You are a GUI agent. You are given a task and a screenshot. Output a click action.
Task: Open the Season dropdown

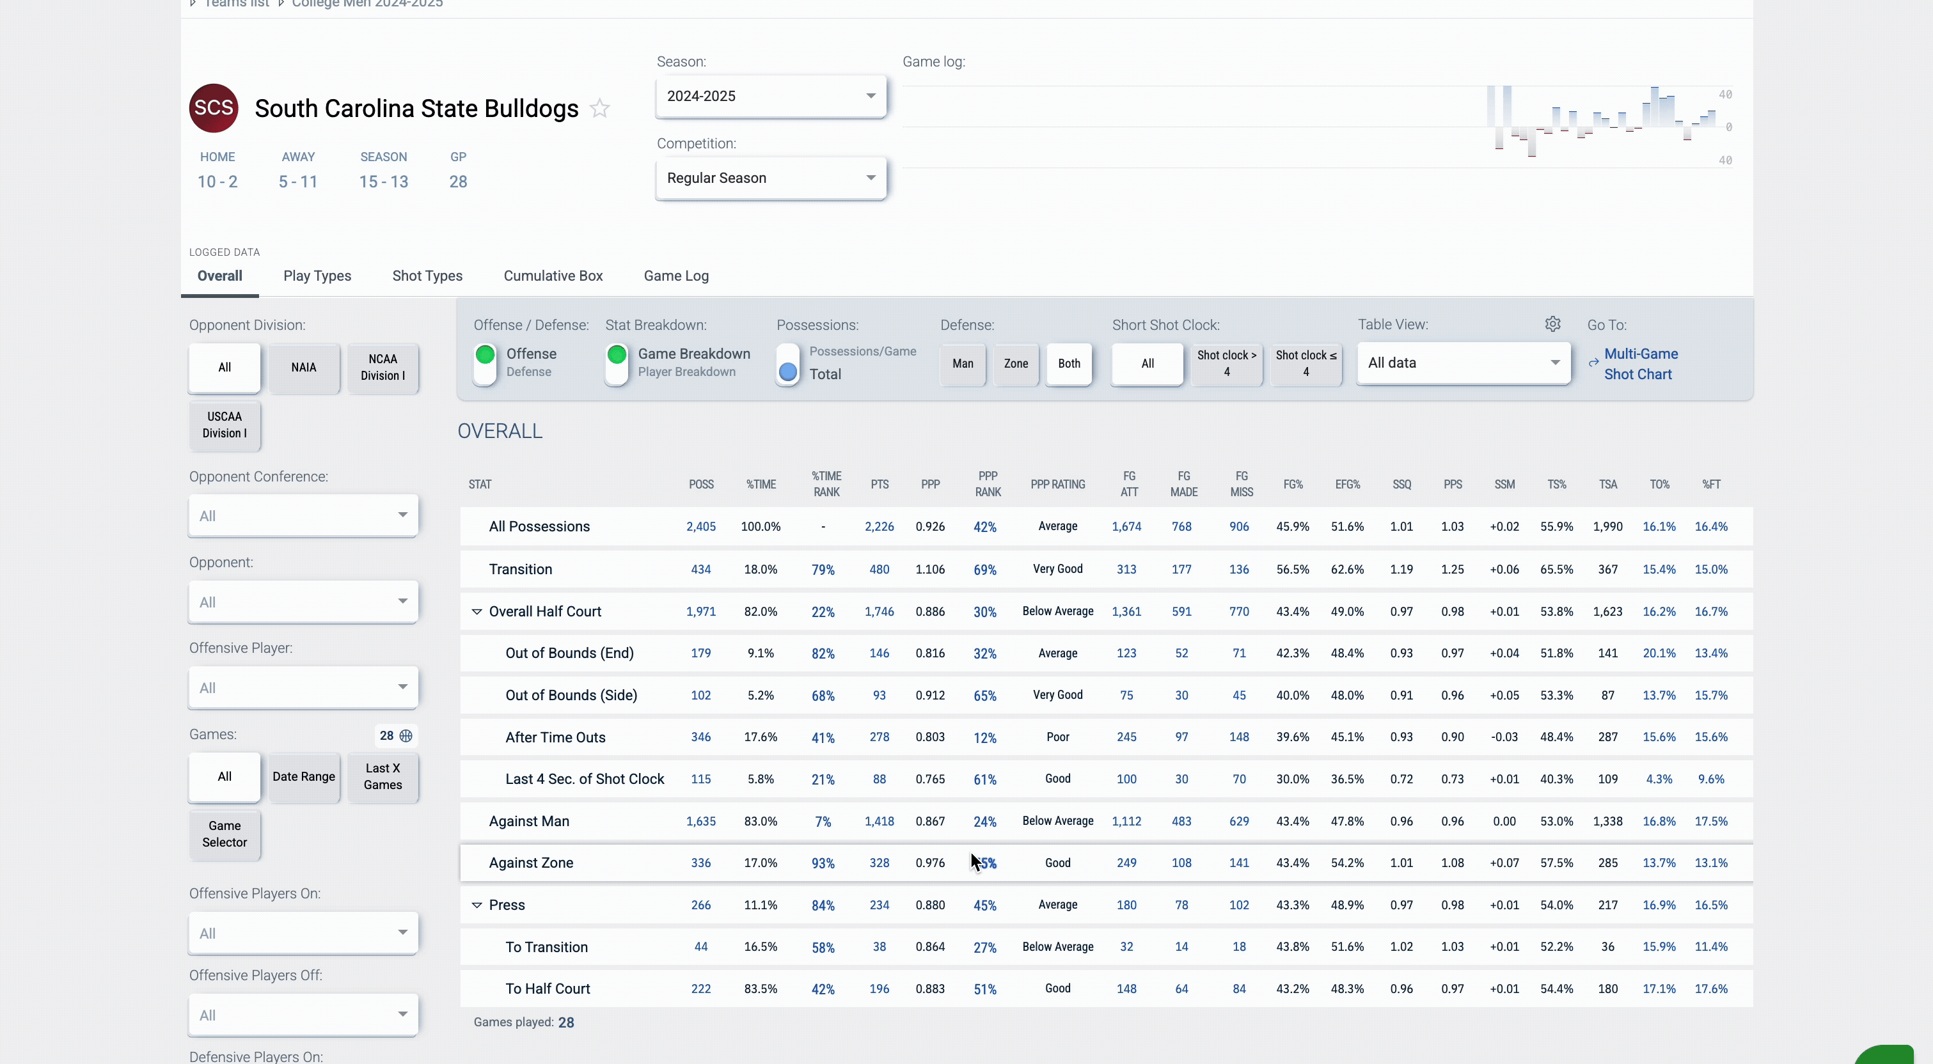pyautogui.click(x=771, y=96)
